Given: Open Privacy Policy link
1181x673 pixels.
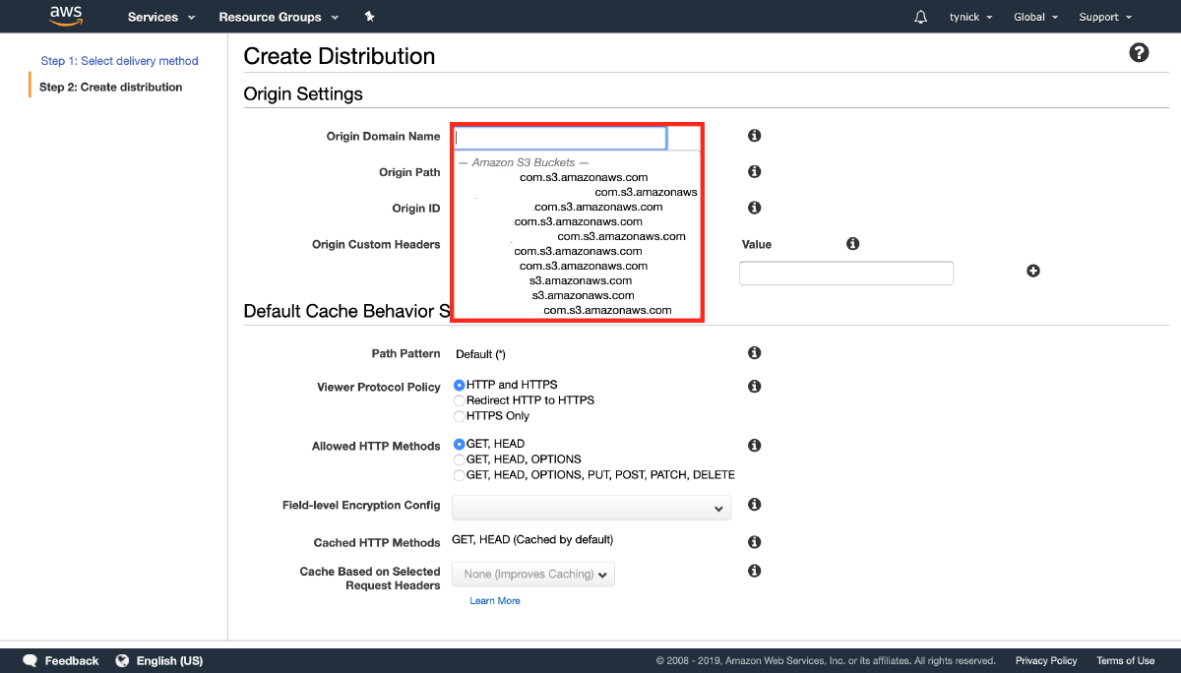Looking at the screenshot, I should tap(1046, 660).
